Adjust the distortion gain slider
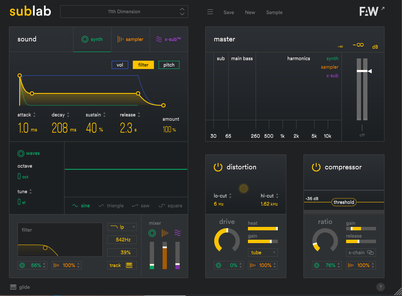402x296 pixels. (x=263, y=241)
